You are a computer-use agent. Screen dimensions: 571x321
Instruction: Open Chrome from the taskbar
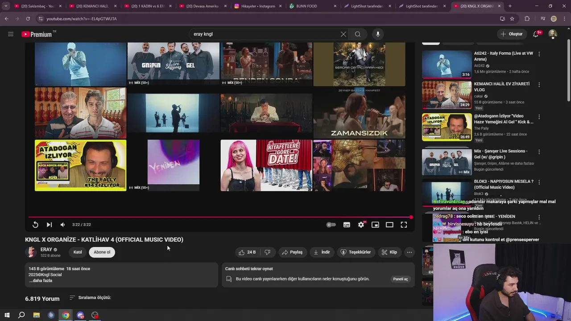[x=66, y=315]
